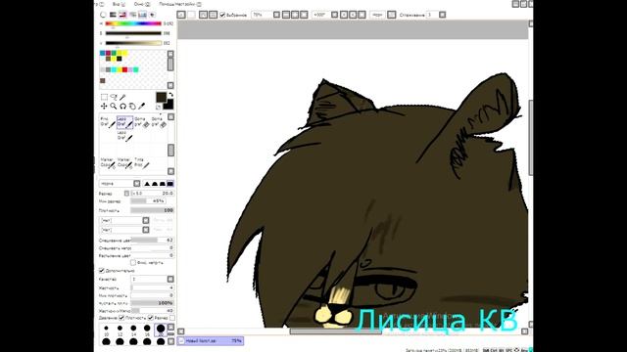This screenshot has width=627, height=352.
Task: Select the eyedropper tool
Action: click(141, 107)
